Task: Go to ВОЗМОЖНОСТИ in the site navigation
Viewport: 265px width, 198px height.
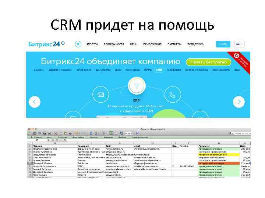Action: (x=114, y=44)
